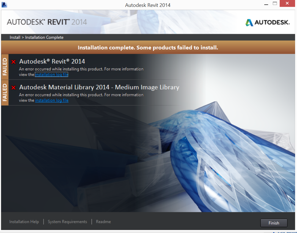Click the Autodesk Revit 2014 product title
Image resolution: width=297 pixels, height=233 pixels.
(x=52, y=61)
